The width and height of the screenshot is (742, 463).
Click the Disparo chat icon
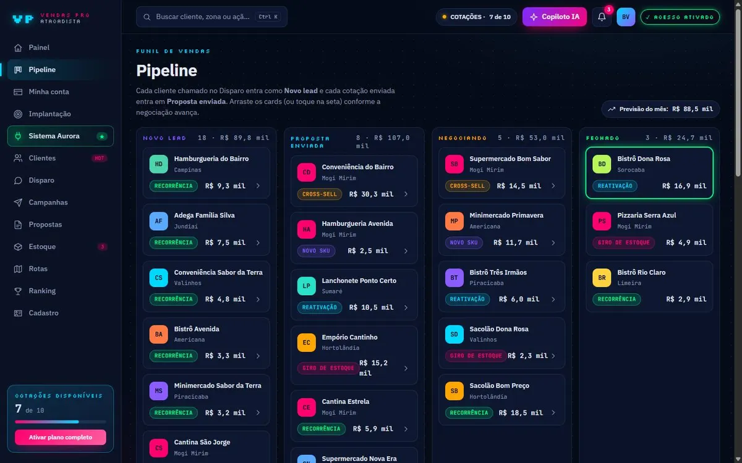click(17, 180)
